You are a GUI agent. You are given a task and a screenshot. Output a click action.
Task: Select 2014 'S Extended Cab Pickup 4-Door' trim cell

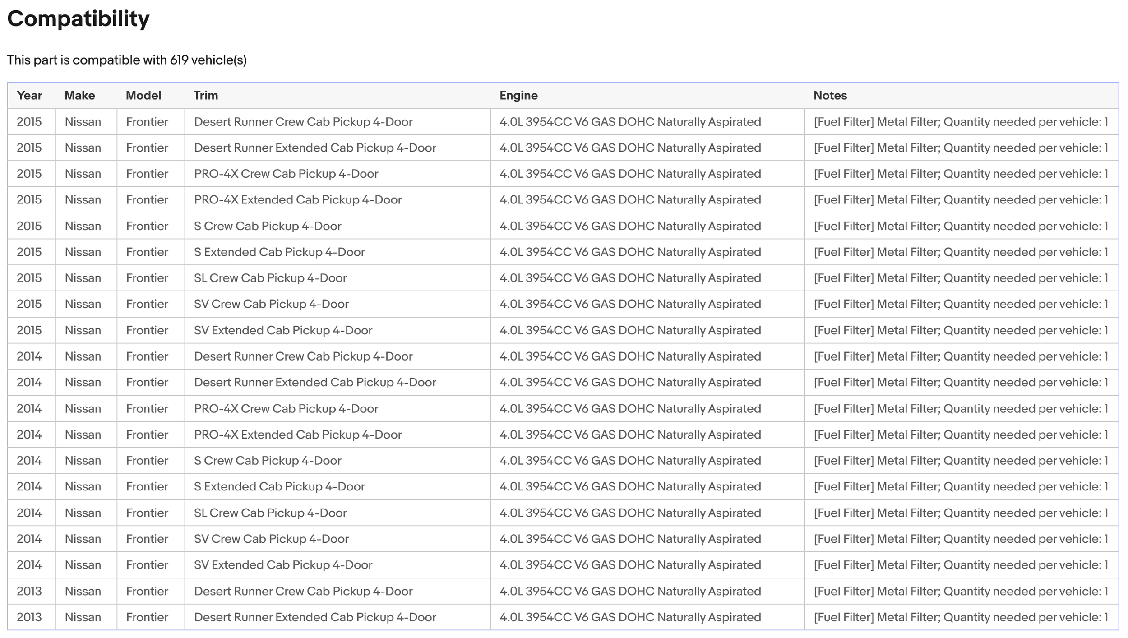click(x=337, y=487)
